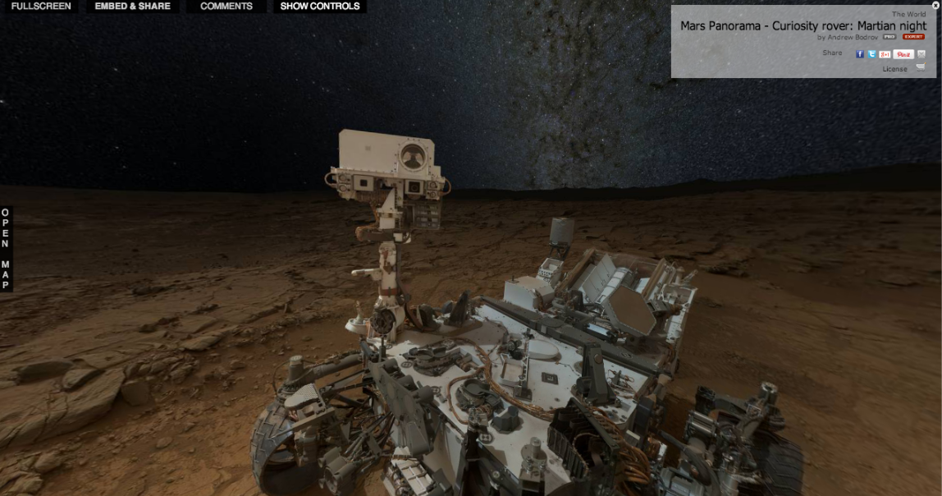Share panorama via email envelope icon
Viewport: 942px width, 496px height.
(921, 54)
